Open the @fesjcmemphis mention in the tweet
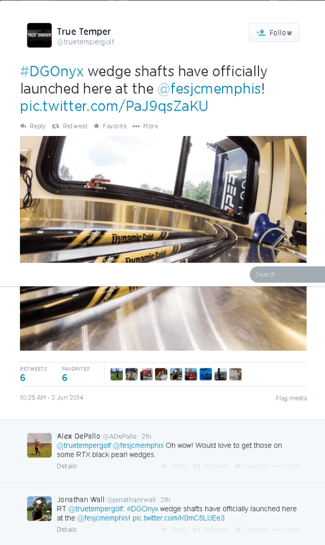The height and width of the screenshot is (545, 325). [209, 89]
